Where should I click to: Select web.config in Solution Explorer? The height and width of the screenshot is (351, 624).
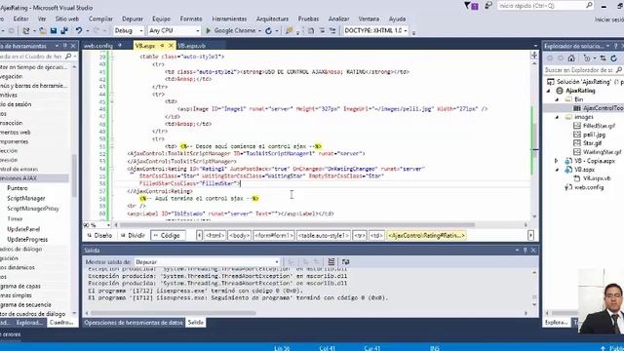click(589, 187)
